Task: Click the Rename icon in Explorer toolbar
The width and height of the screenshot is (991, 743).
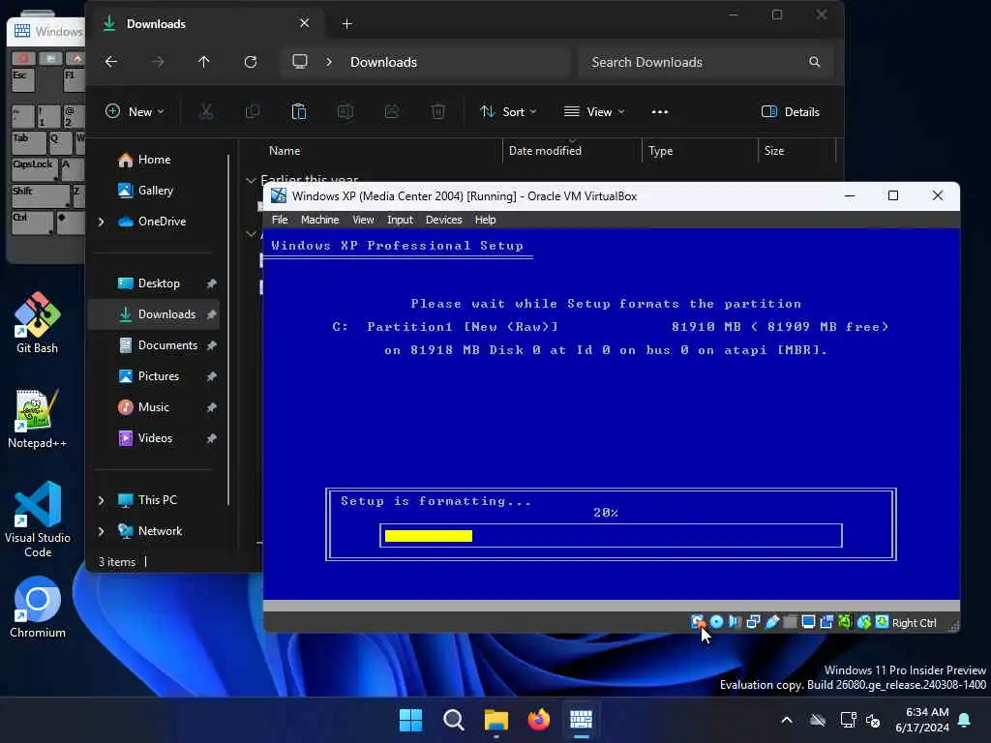Action: pos(345,112)
